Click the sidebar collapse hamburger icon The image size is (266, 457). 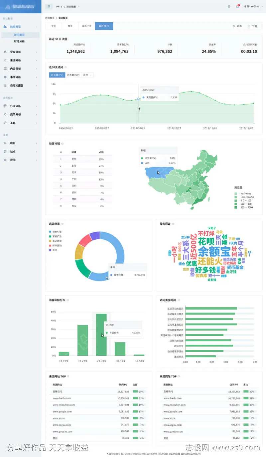(x=49, y=6)
